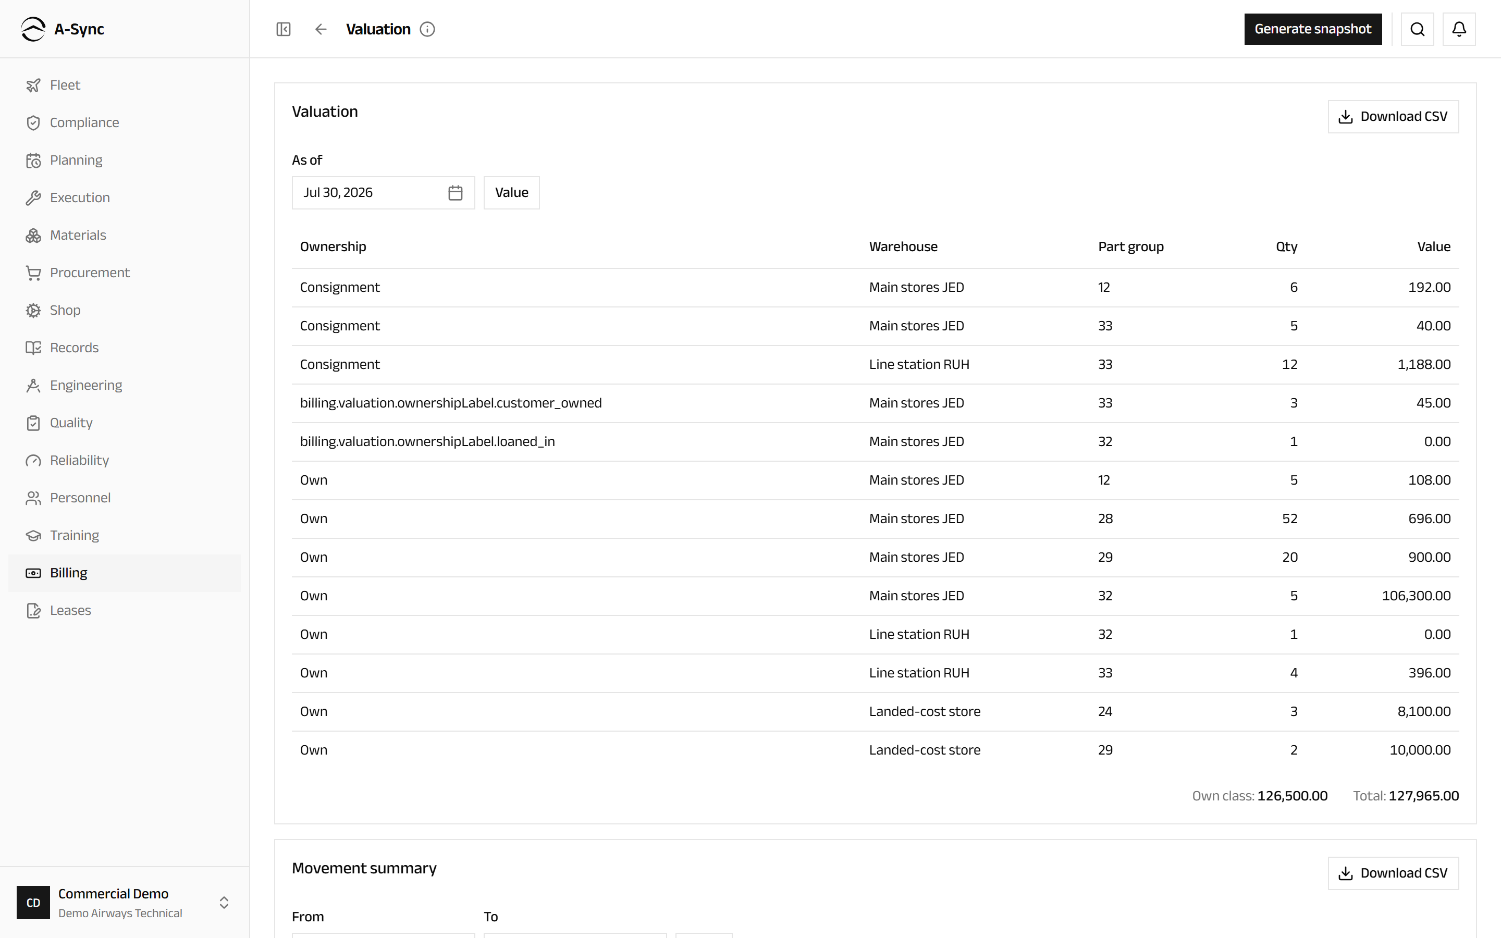
Task: Select the Execution wrench icon
Action: (33, 198)
